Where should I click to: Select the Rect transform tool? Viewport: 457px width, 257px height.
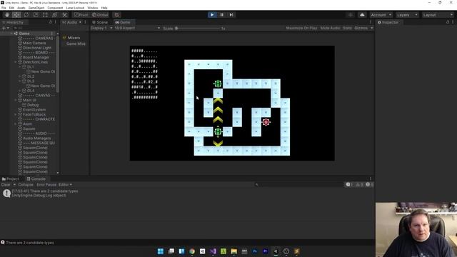pos(45,15)
